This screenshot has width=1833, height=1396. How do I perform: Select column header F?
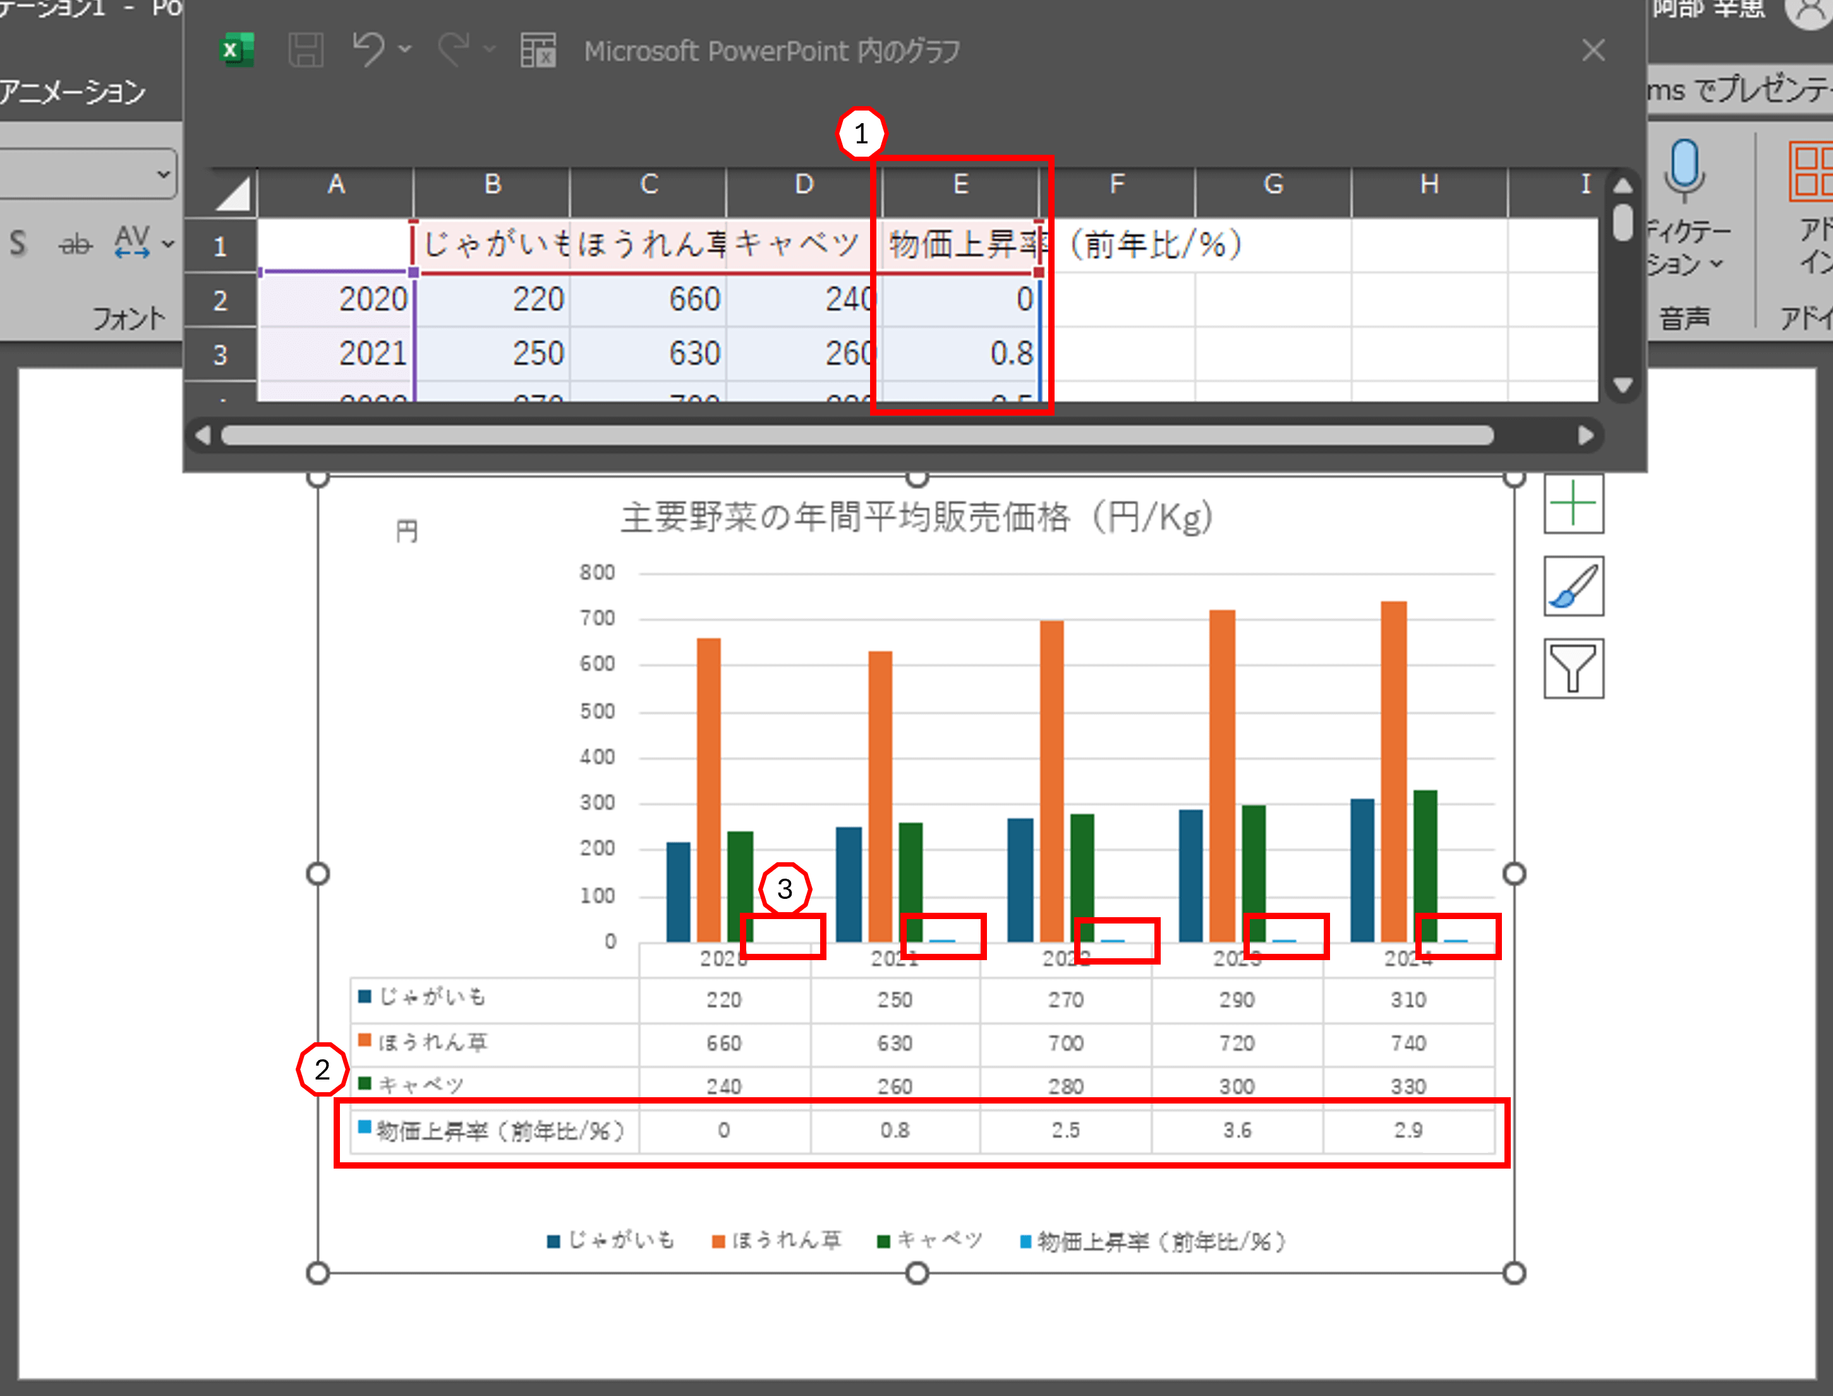tap(1117, 184)
